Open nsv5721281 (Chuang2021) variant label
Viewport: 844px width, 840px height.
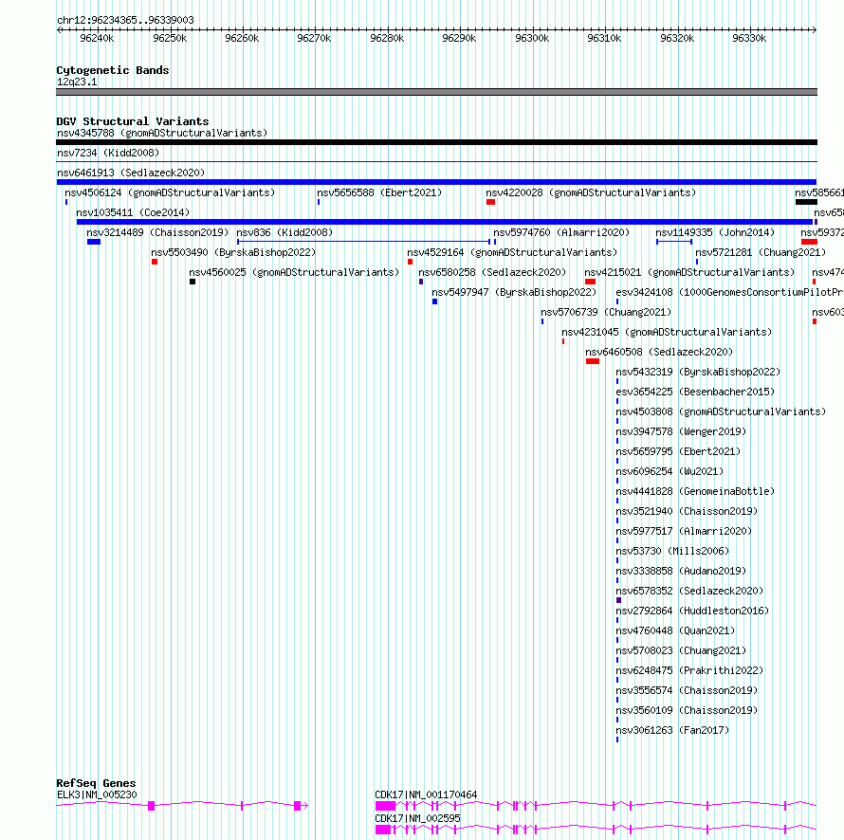point(761,252)
